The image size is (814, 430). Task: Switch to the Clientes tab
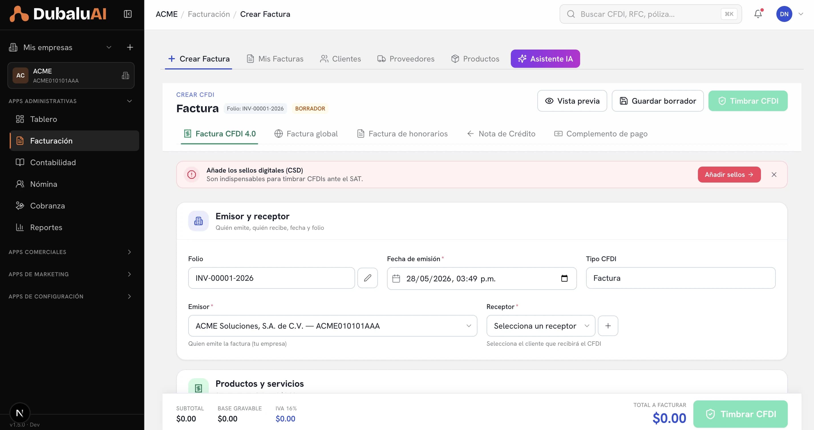[340, 59]
